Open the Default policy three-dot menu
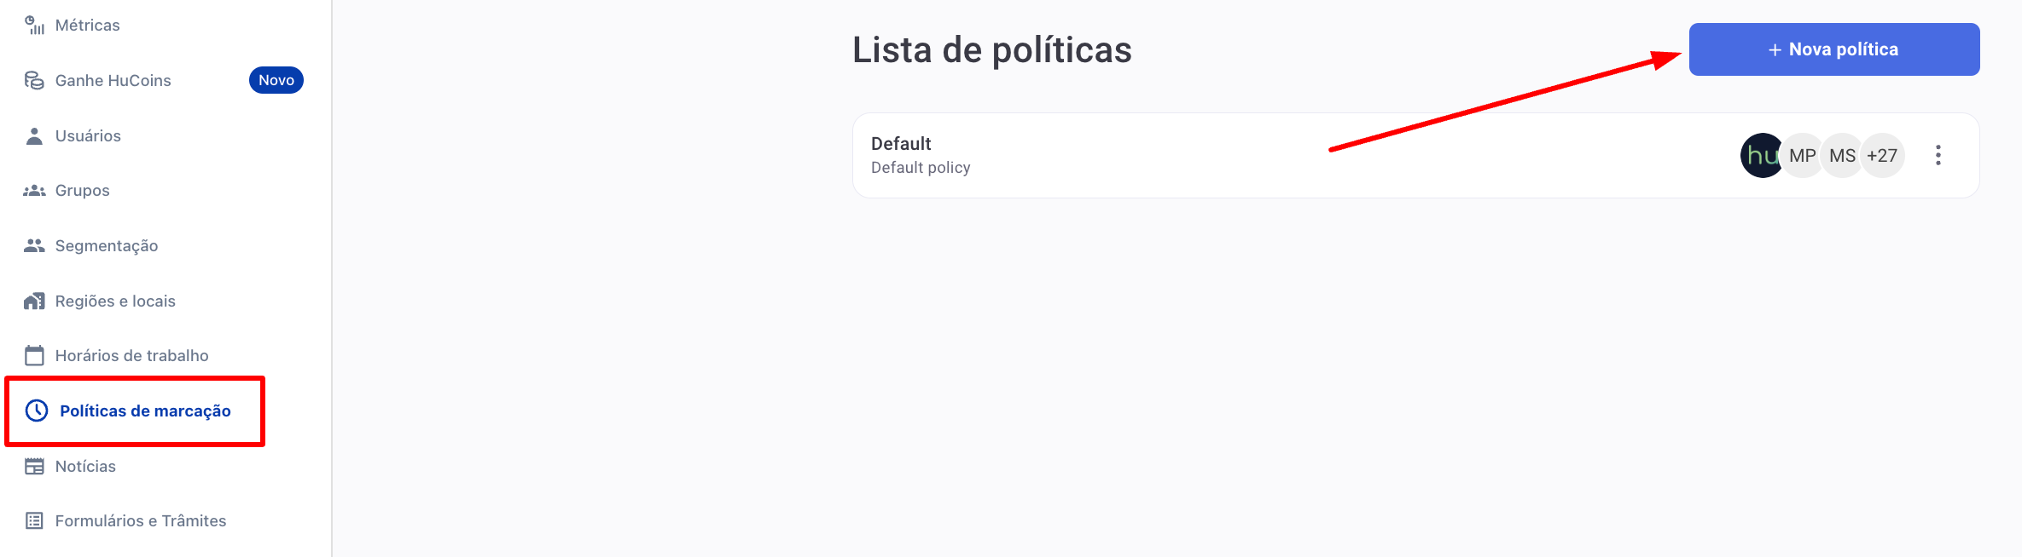 pyautogui.click(x=1938, y=155)
